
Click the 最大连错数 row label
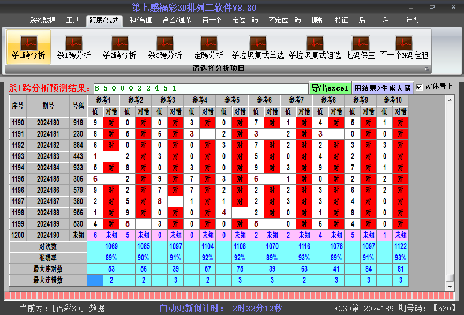point(48,280)
